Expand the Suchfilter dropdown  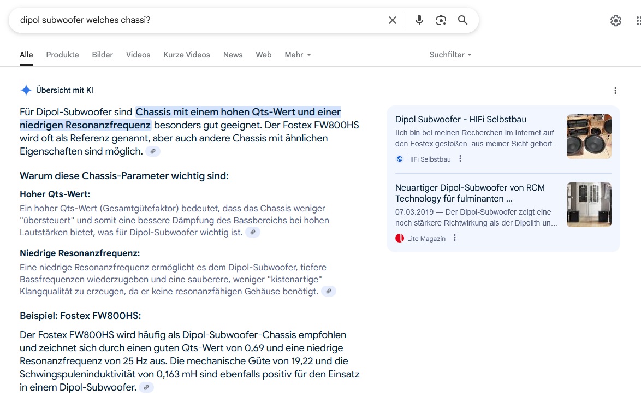click(x=450, y=55)
